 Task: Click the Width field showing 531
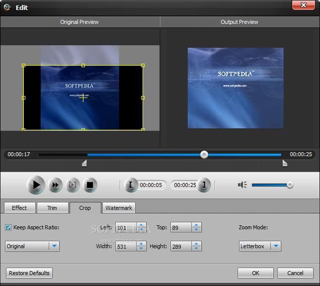point(126,246)
